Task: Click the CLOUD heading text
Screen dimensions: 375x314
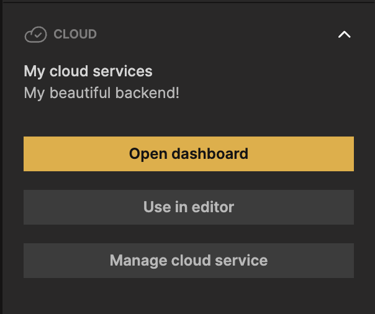Action: point(75,35)
